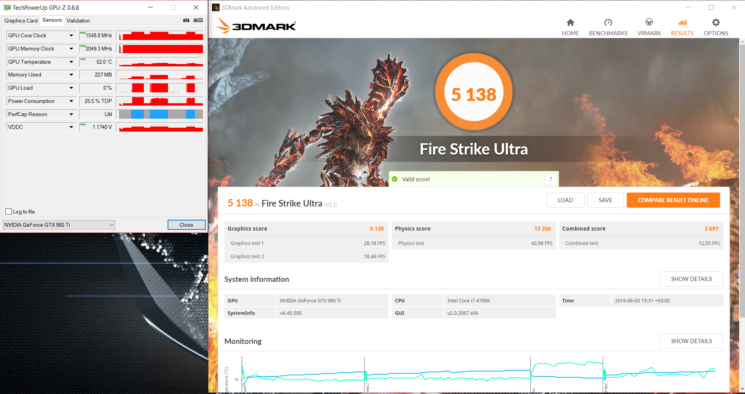The width and height of the screenshot is (745, 394).
Task: Expand the GPU Temperature sensor dropdown
Action: coord(71,62)
